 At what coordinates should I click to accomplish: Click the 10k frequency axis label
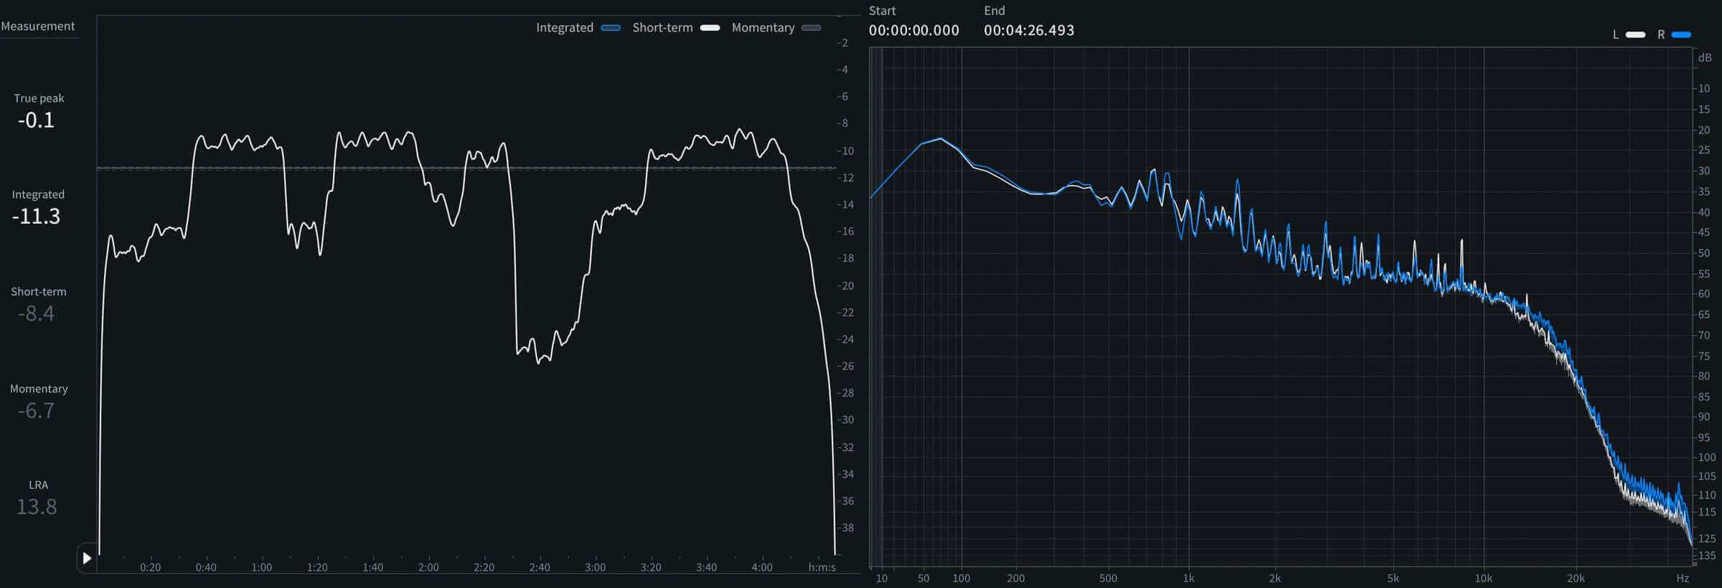[1483, 578]
